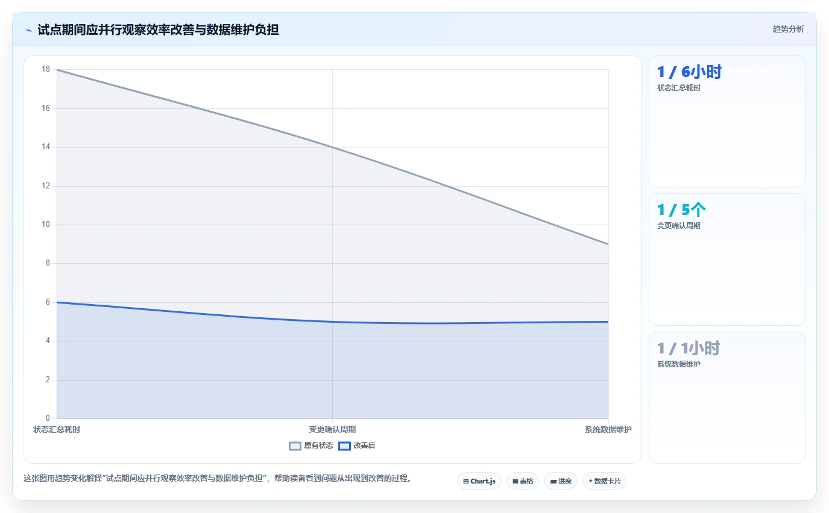
Task: Click the 1 / 1小时 value
Action: pos(689,349)
